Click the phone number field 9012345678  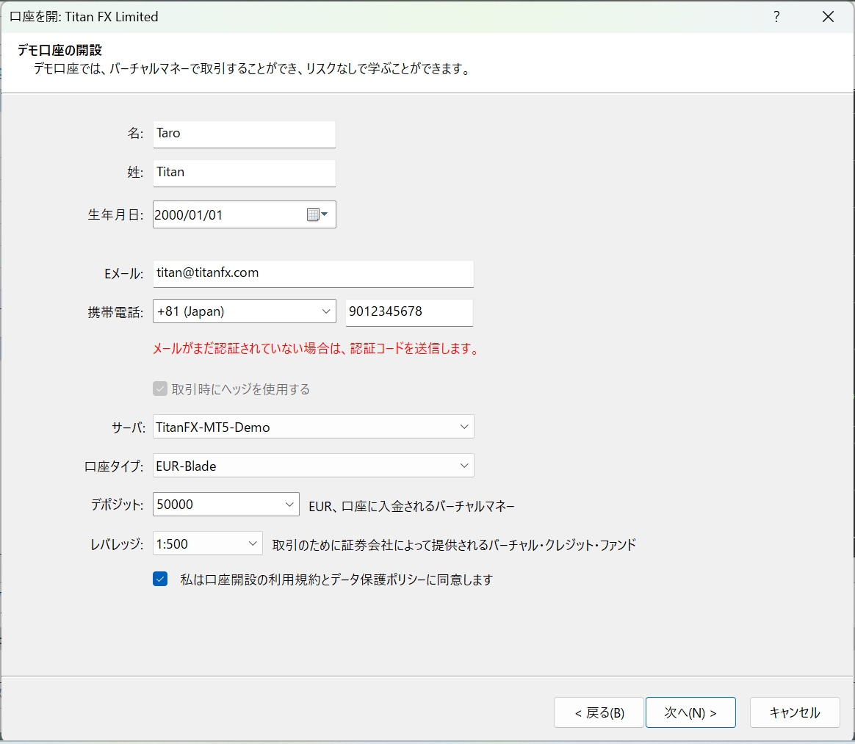click(410, 312)
